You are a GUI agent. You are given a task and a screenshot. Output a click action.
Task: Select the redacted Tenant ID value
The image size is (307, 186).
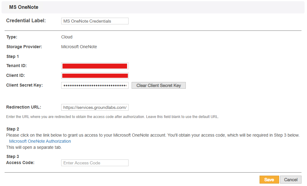coord(95,66)
